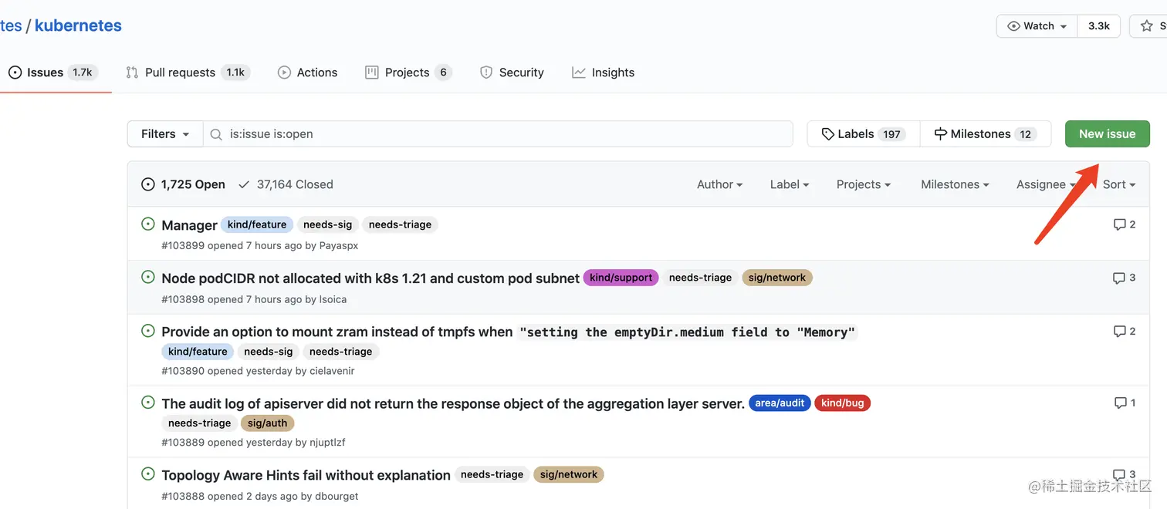Click the comment icon on Manager issue
The image size is (1167, 509).
pos(1119,224)
